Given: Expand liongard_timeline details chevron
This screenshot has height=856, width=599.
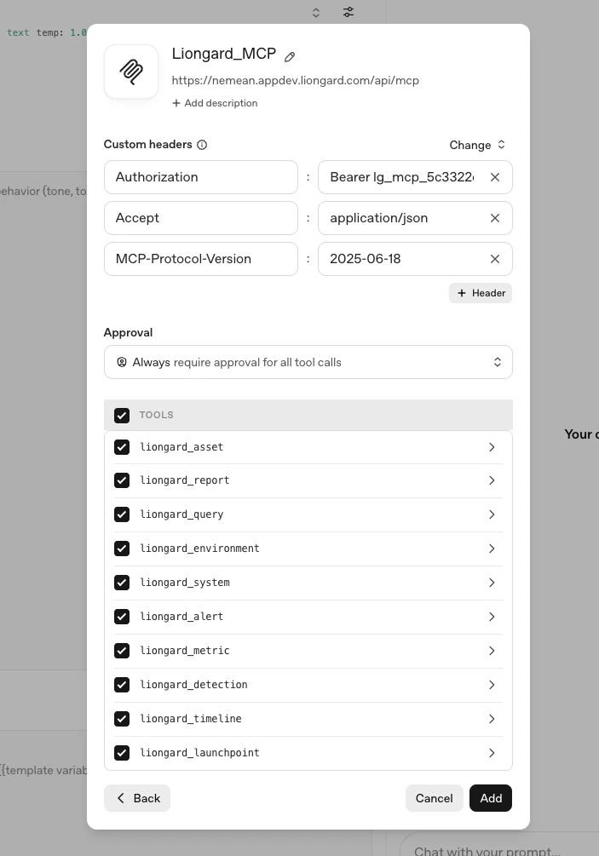Looking at the screenshot, I should click(x=492, y=718).
